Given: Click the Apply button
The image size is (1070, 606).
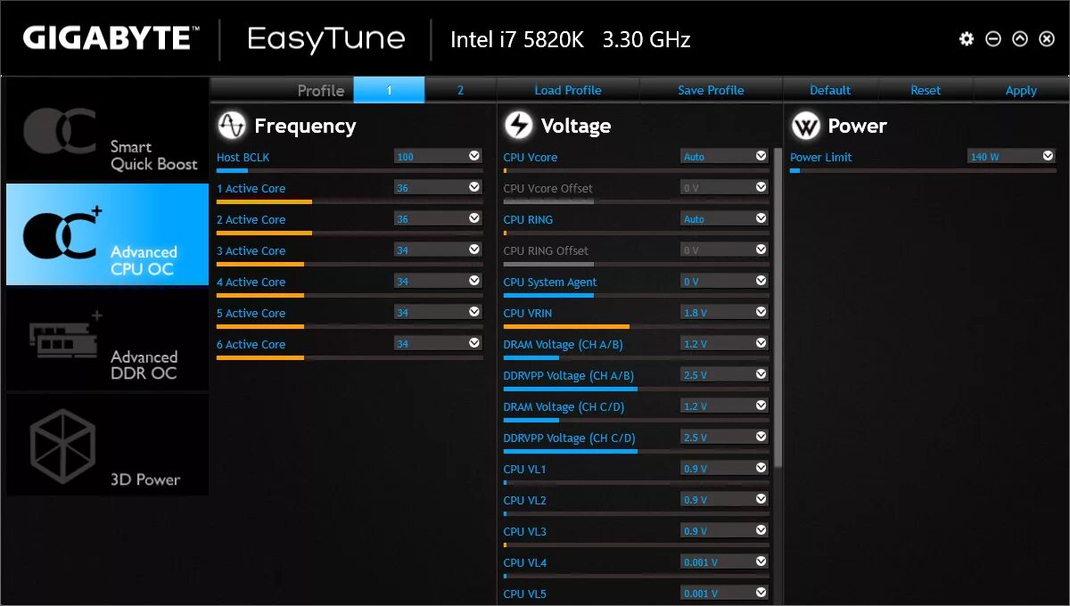Looking at the screenshot, I should pyautogui.click(x=1021, y=90).
